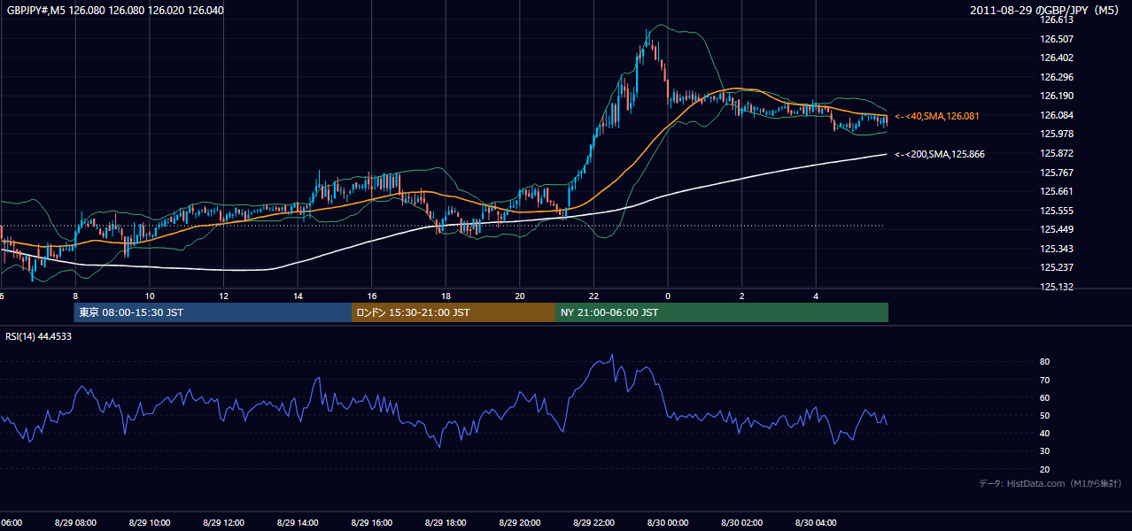This screenshot has width=1132, height=531.
Task: Click the 8/30 02:00 time label
Action: [741, 523]
